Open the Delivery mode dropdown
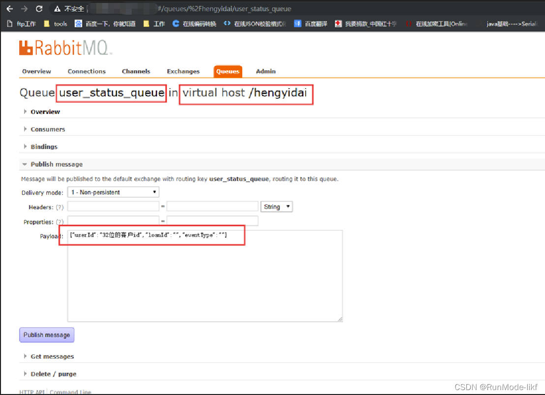Image resolution: width=545 pixels, height=395 pixels. point(114,192)
